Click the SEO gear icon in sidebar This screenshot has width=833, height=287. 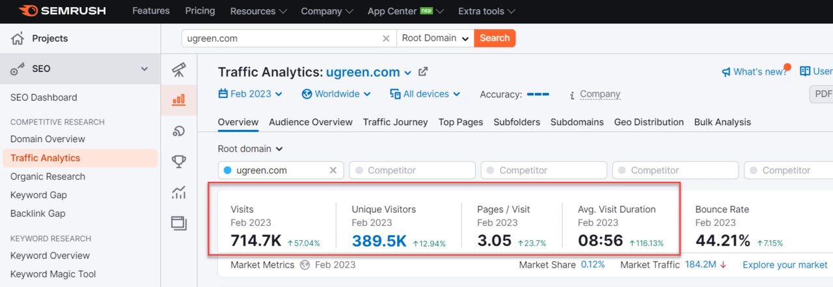(18, 69)
